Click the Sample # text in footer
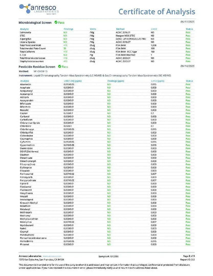Viewport: 213px width, 276px height. tap(109, 256)
